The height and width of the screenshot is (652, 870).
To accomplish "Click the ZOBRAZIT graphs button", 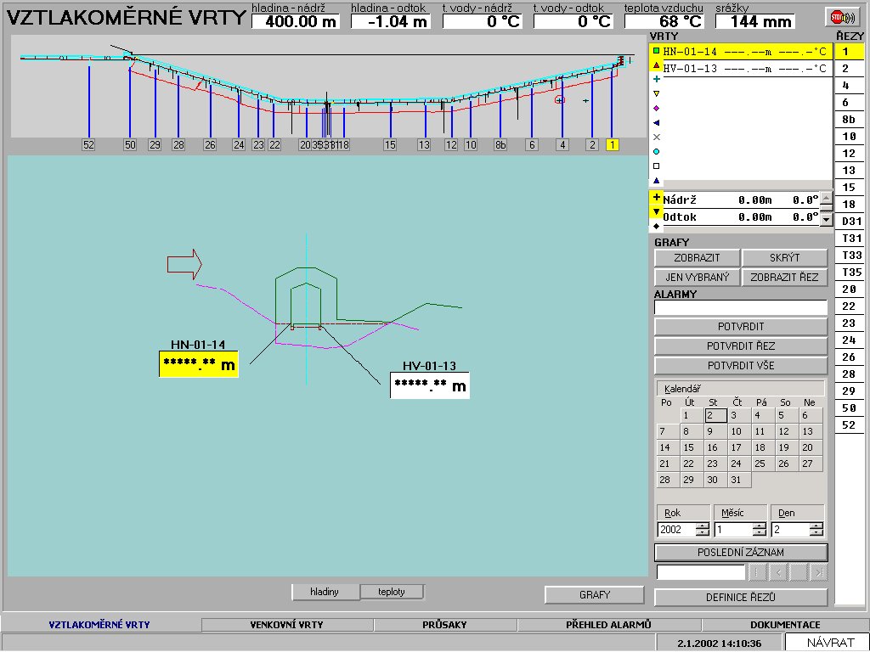I will point(697,258).
